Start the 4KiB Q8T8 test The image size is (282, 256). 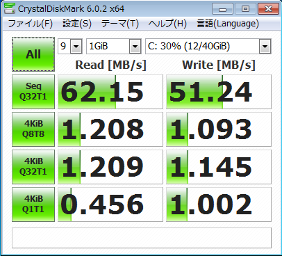point(33,129)
